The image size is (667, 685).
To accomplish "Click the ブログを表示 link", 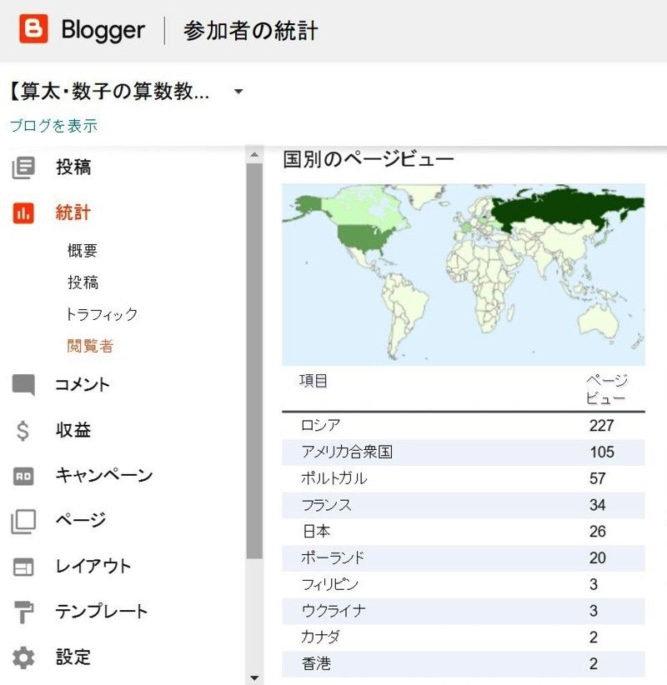I will pos(53,126).
